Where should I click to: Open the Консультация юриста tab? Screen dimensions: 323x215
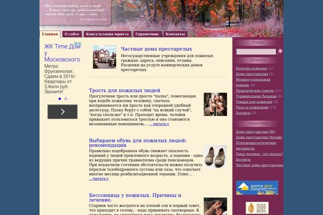click(107, 34)
